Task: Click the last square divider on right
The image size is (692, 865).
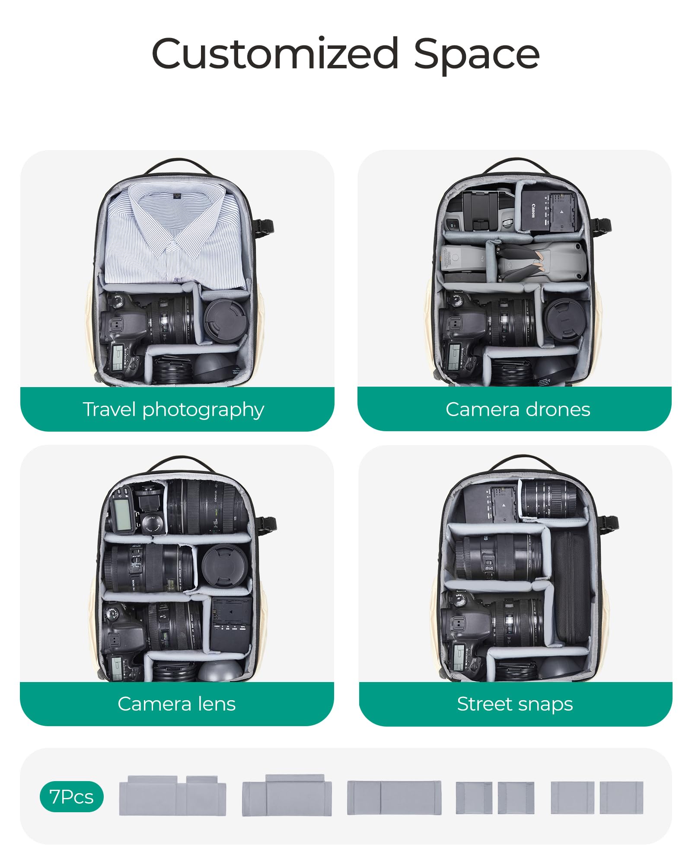Action: [621, 798]
